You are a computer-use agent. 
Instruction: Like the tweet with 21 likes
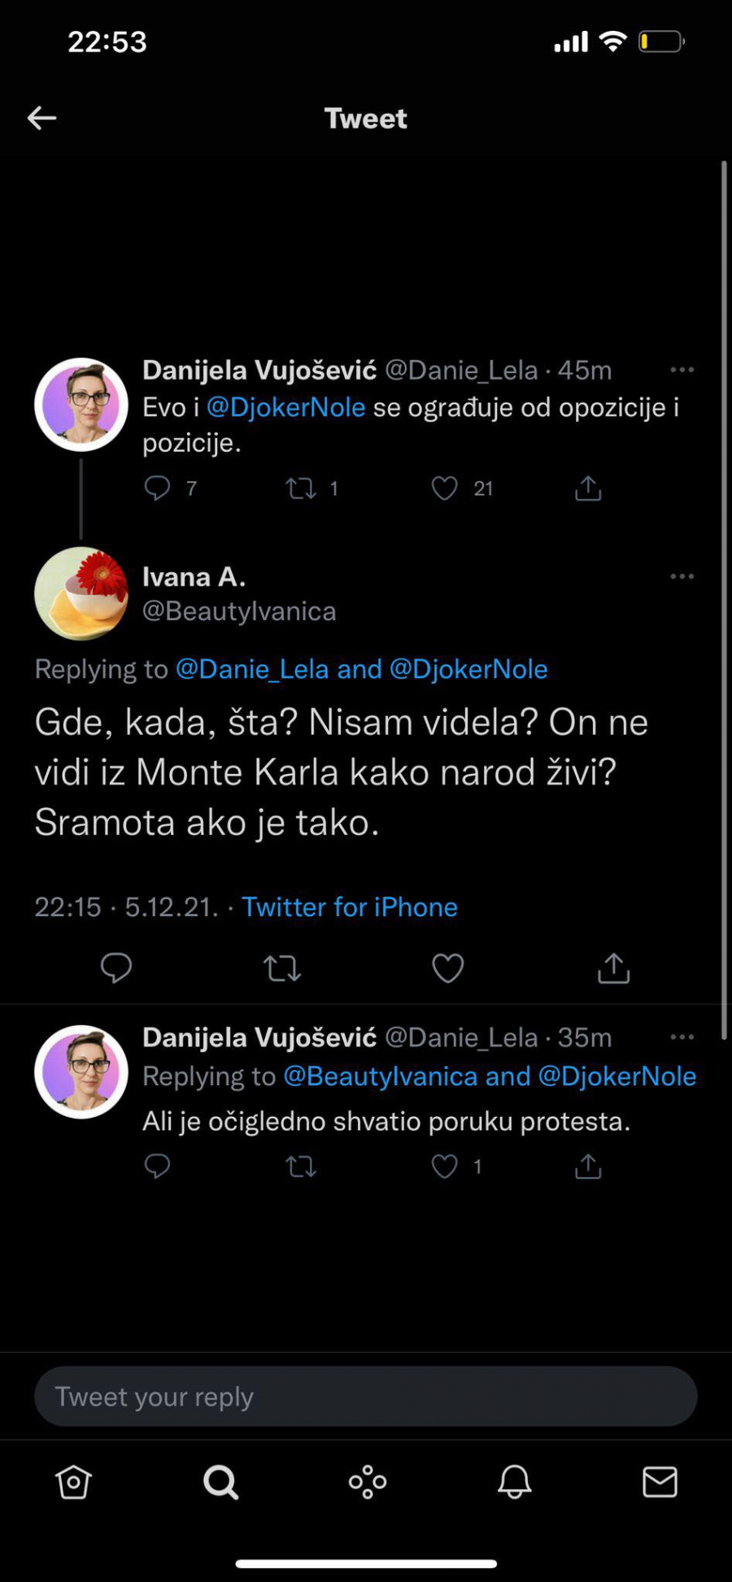445,489
